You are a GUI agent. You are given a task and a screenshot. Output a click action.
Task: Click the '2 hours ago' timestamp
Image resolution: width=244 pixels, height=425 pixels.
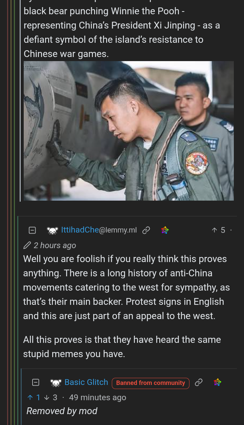tap(55, 245)
